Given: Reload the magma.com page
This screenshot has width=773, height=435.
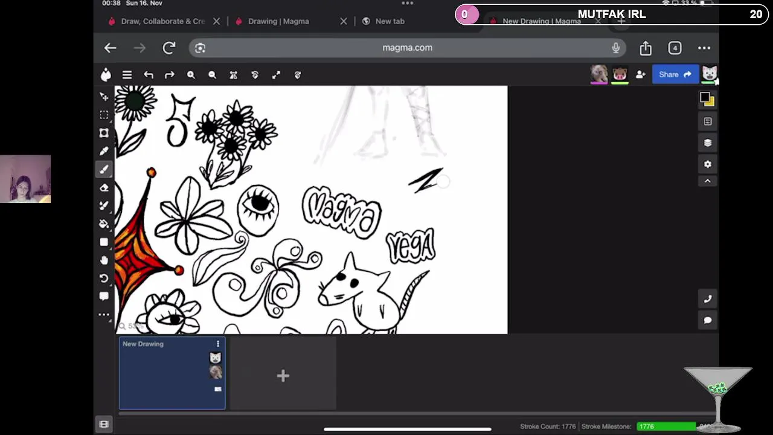Looking at the screenshot, I should (169, 48).
